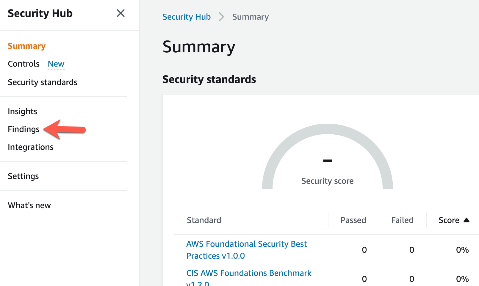479x286 pixels.
Task: Sort table by Standard column header
Action: pyautogui.click(x=204, y=220)
